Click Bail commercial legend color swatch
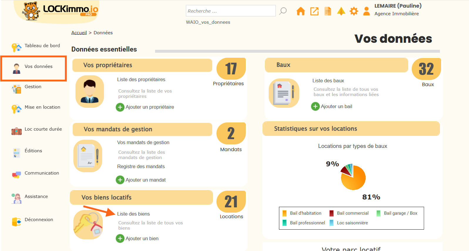469x251 pixels. pos(332,214)
